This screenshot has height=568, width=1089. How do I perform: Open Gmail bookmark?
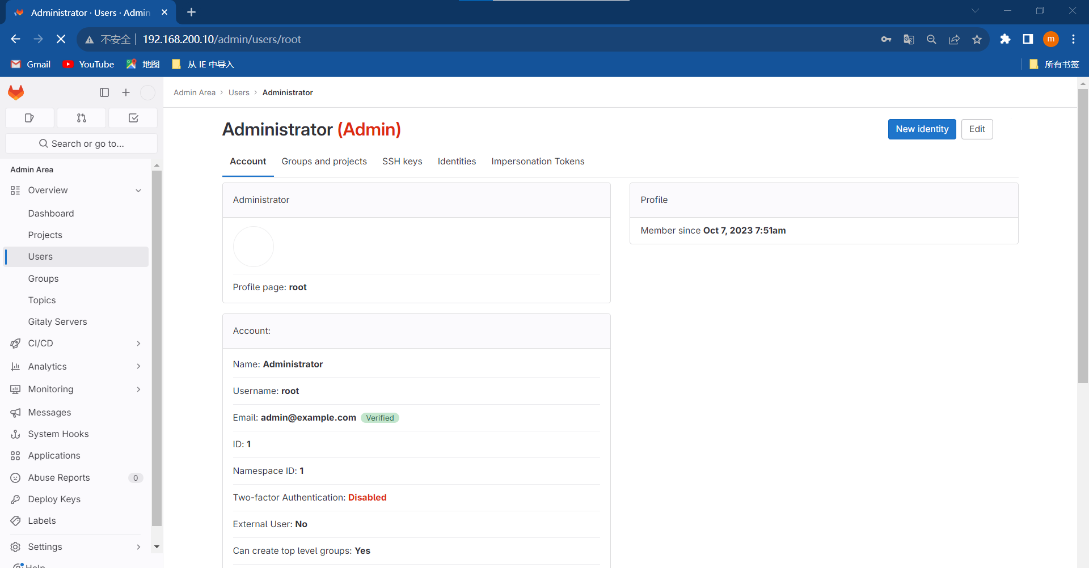[31, 64]
